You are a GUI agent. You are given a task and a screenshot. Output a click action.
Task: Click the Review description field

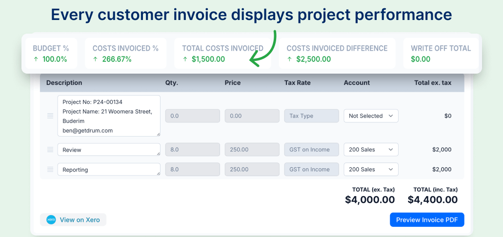(x=109, y=149)
